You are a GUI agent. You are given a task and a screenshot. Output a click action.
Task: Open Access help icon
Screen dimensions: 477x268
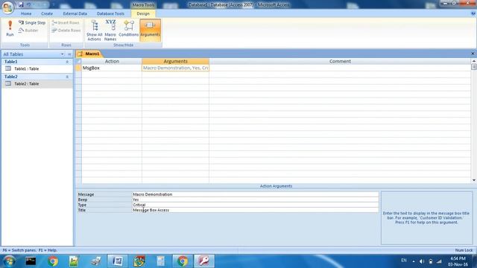[x=473, y=13]
